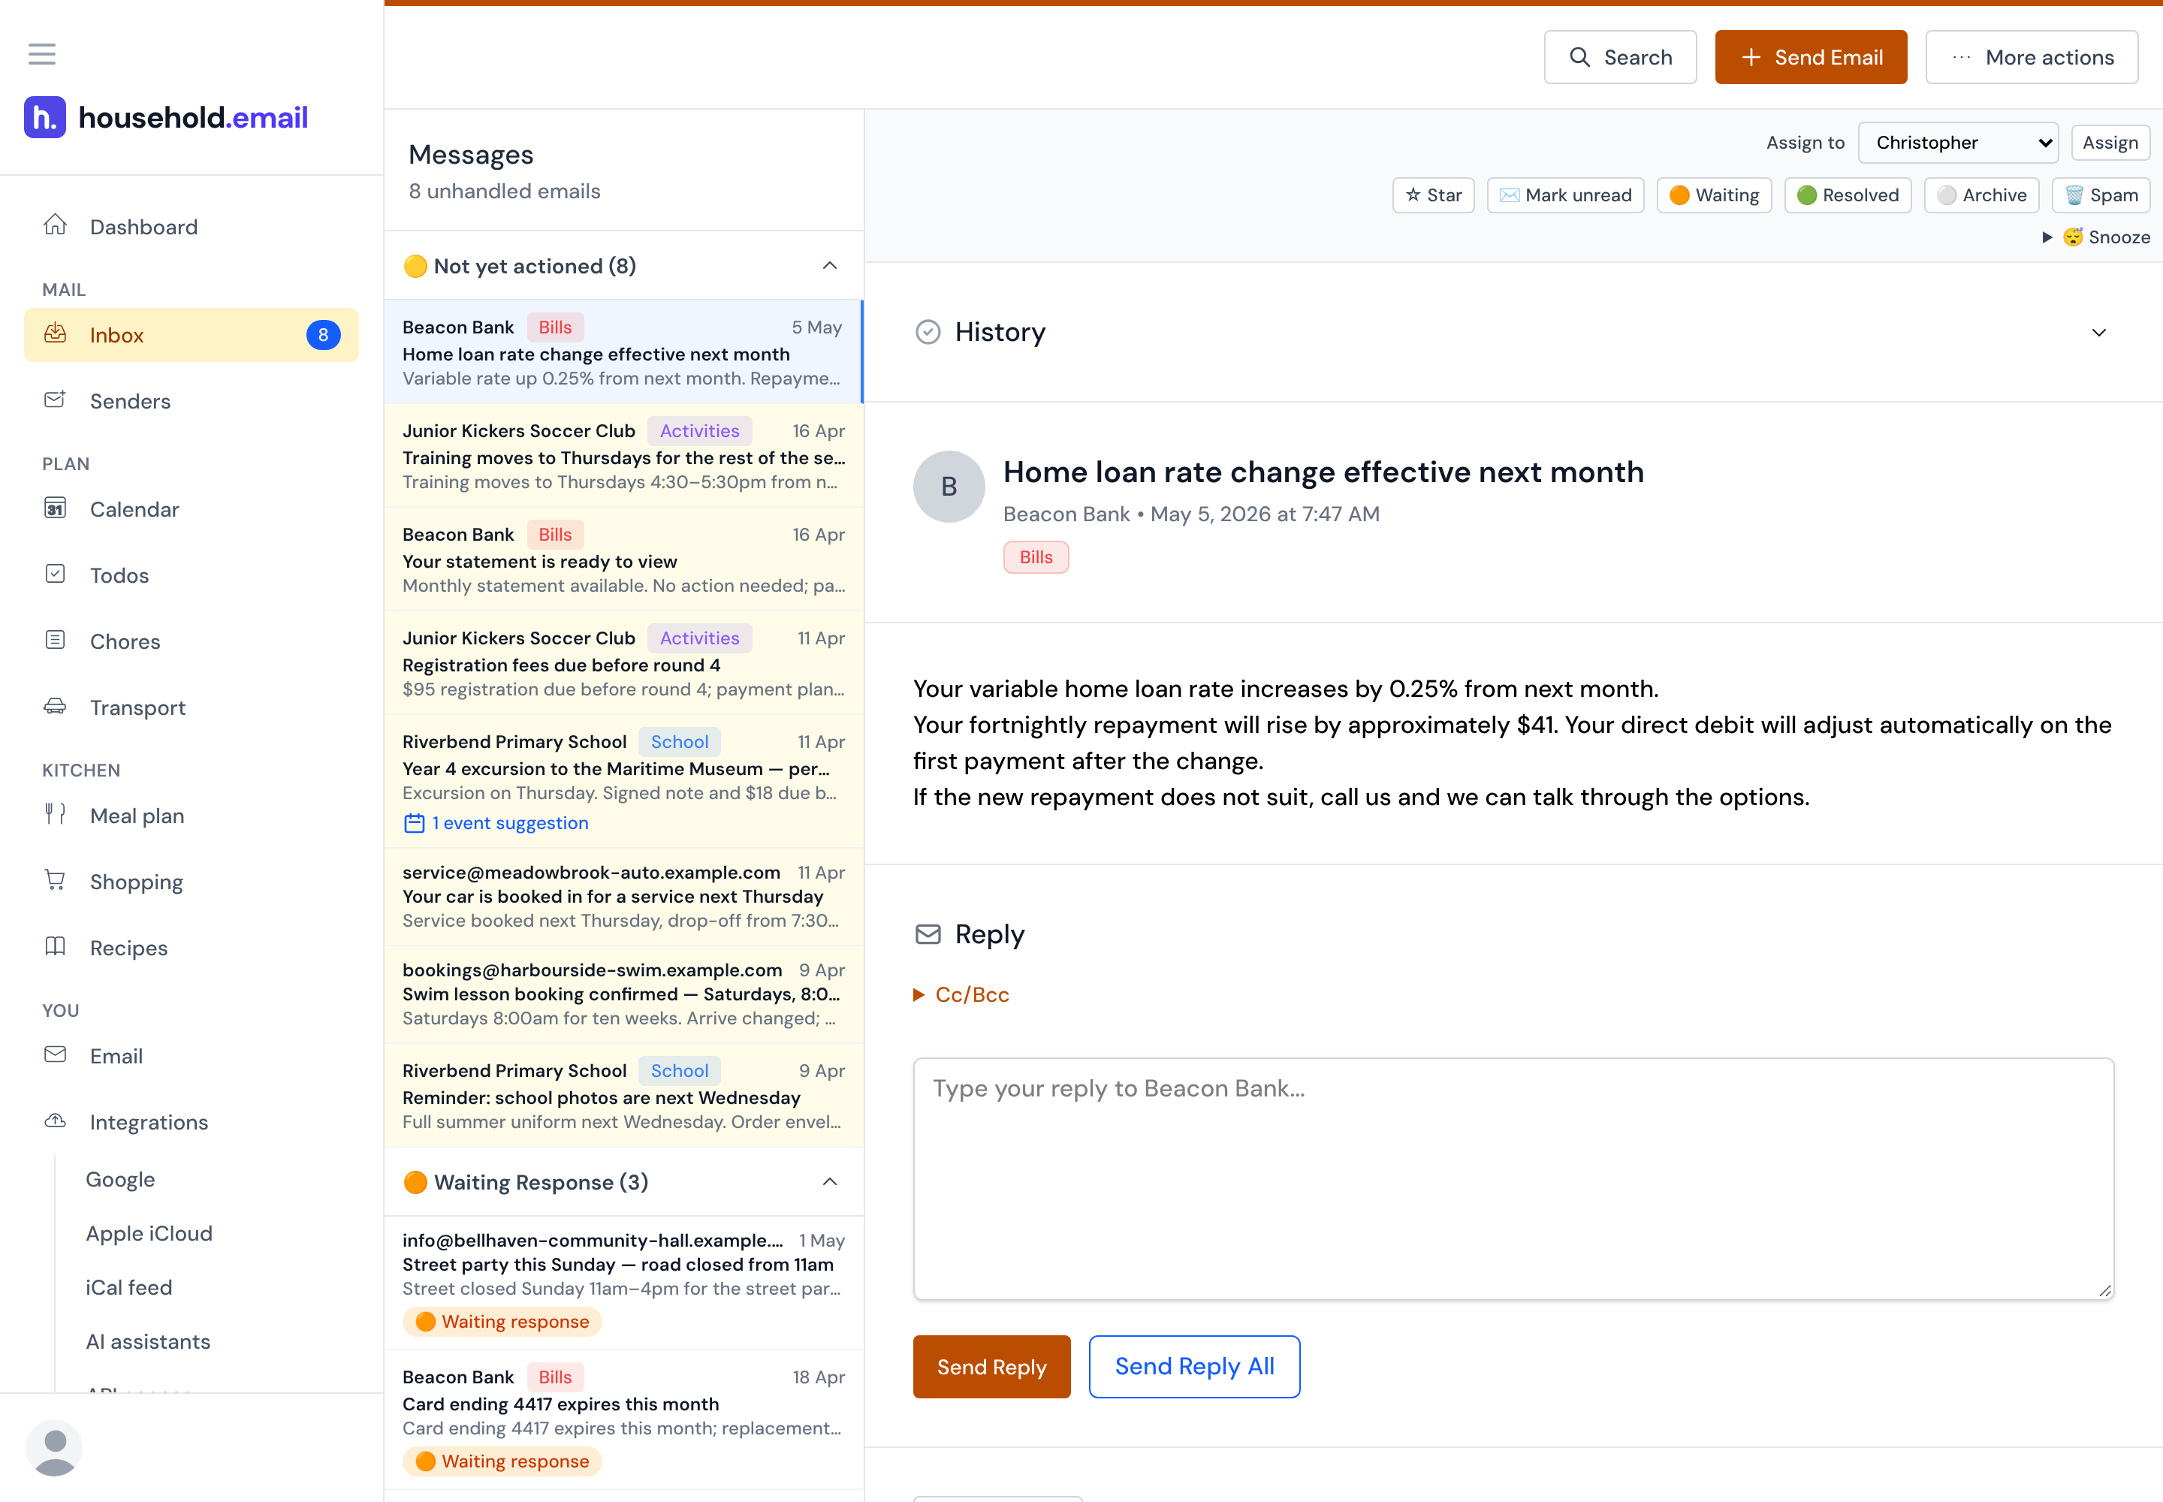Click the user avatar icon
The height and width of the screenshot is (1502, 2163).
[55, 1447]
